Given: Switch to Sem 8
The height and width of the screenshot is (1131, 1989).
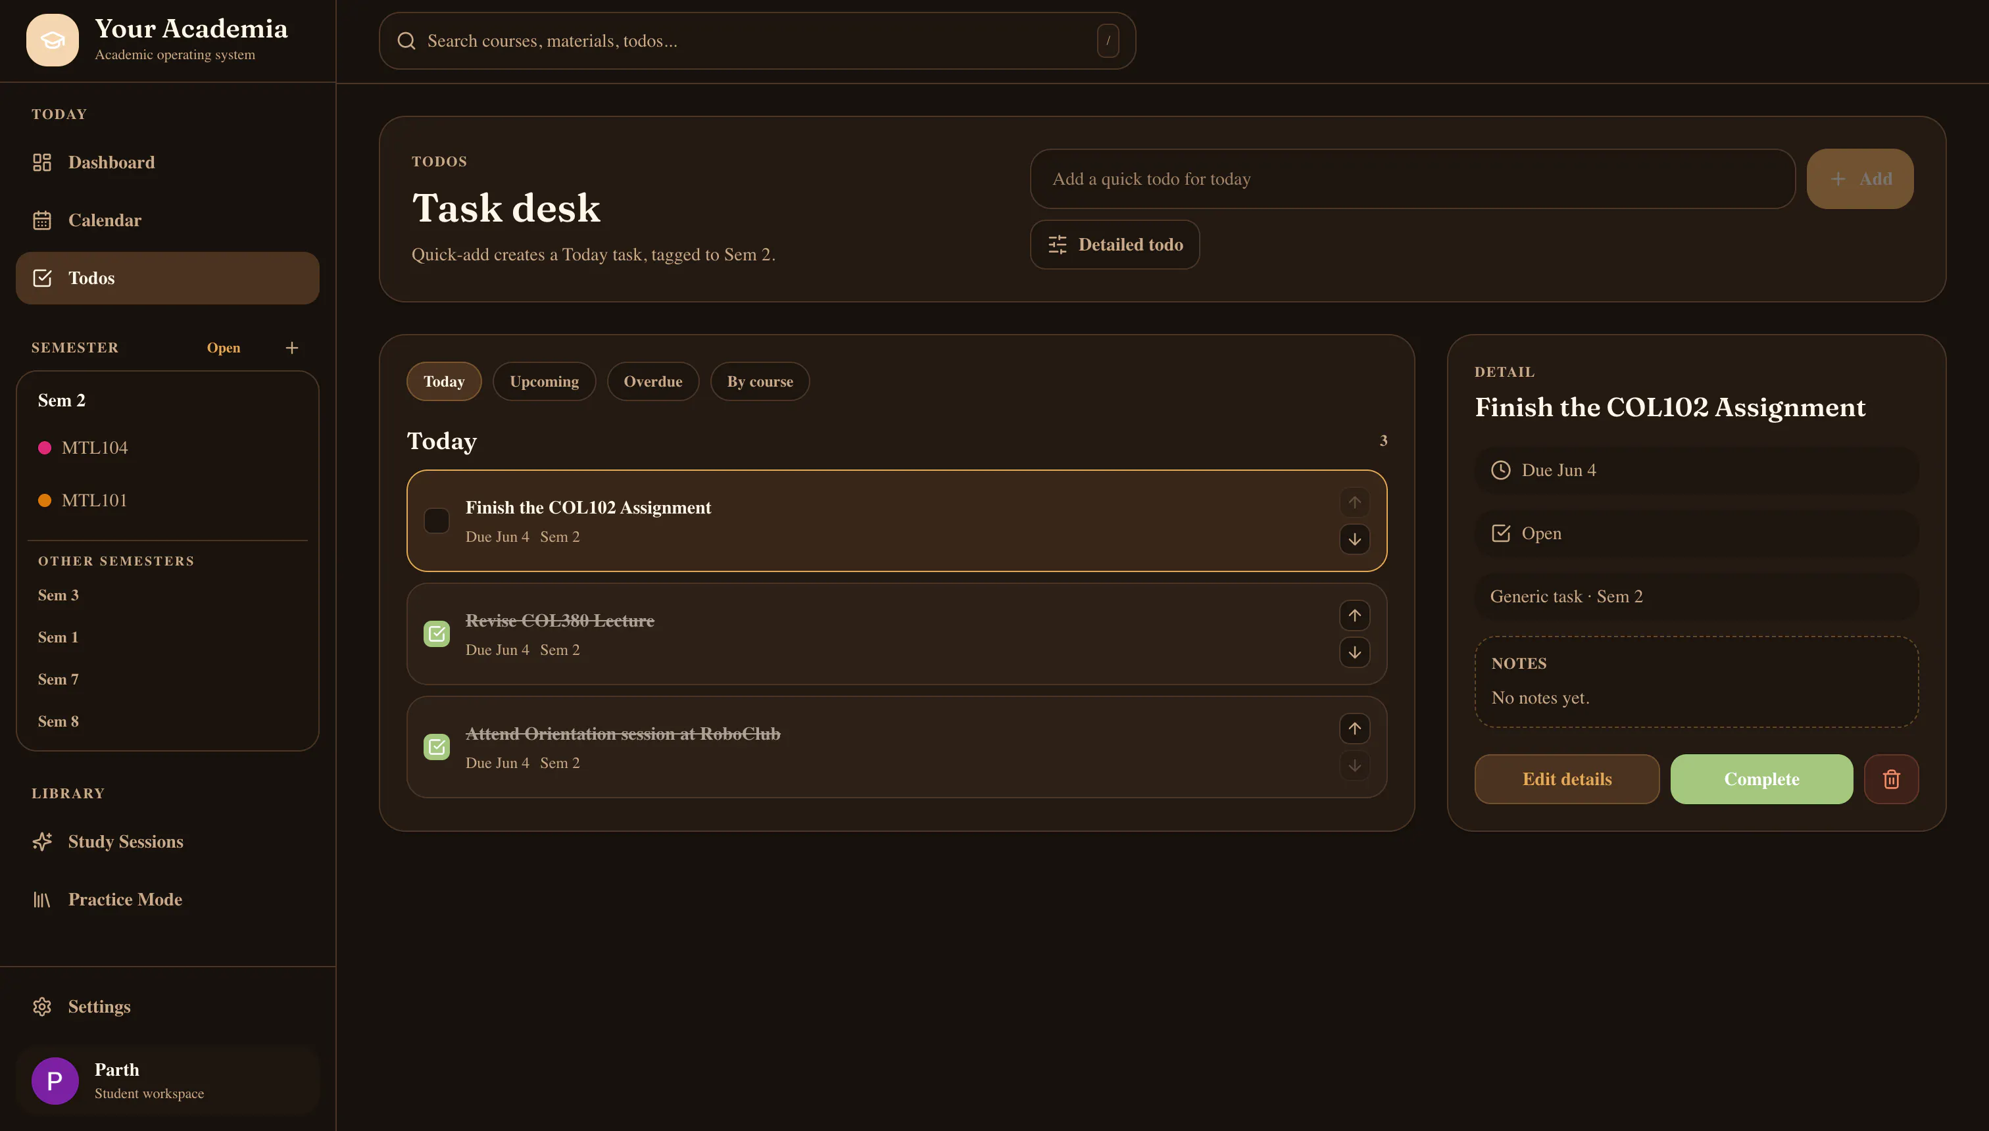Looking at the screenshot, I should coord(59,721).
